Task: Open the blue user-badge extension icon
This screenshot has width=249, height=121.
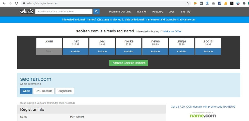Action: [207, 3]
